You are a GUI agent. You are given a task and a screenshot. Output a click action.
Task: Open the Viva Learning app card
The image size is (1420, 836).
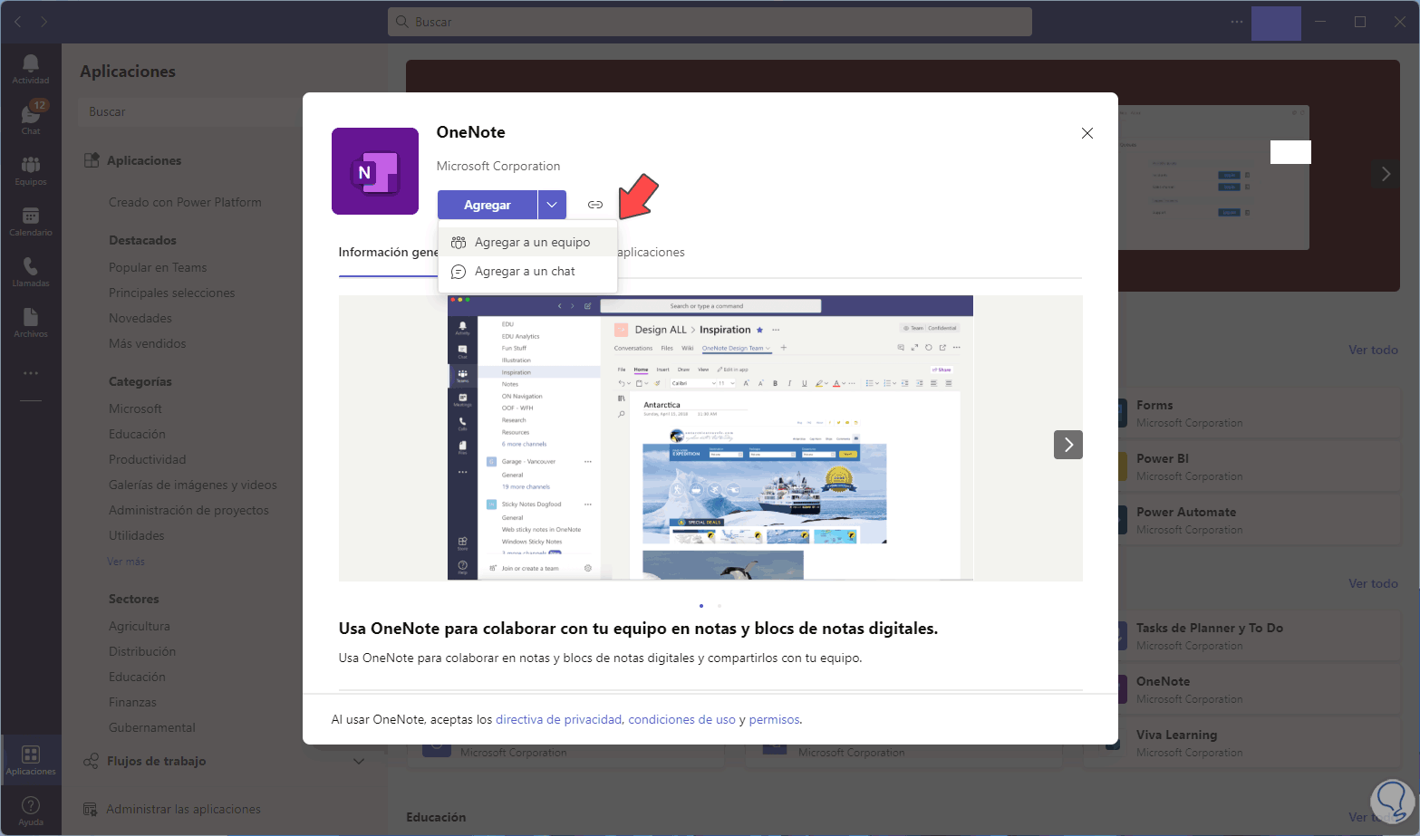(x=1260, y=744)
